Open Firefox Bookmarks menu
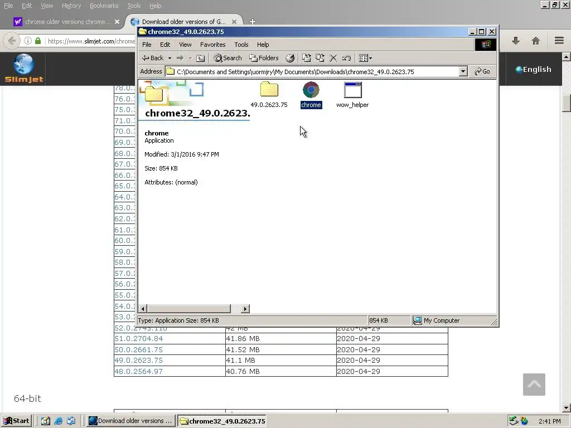 104,6
